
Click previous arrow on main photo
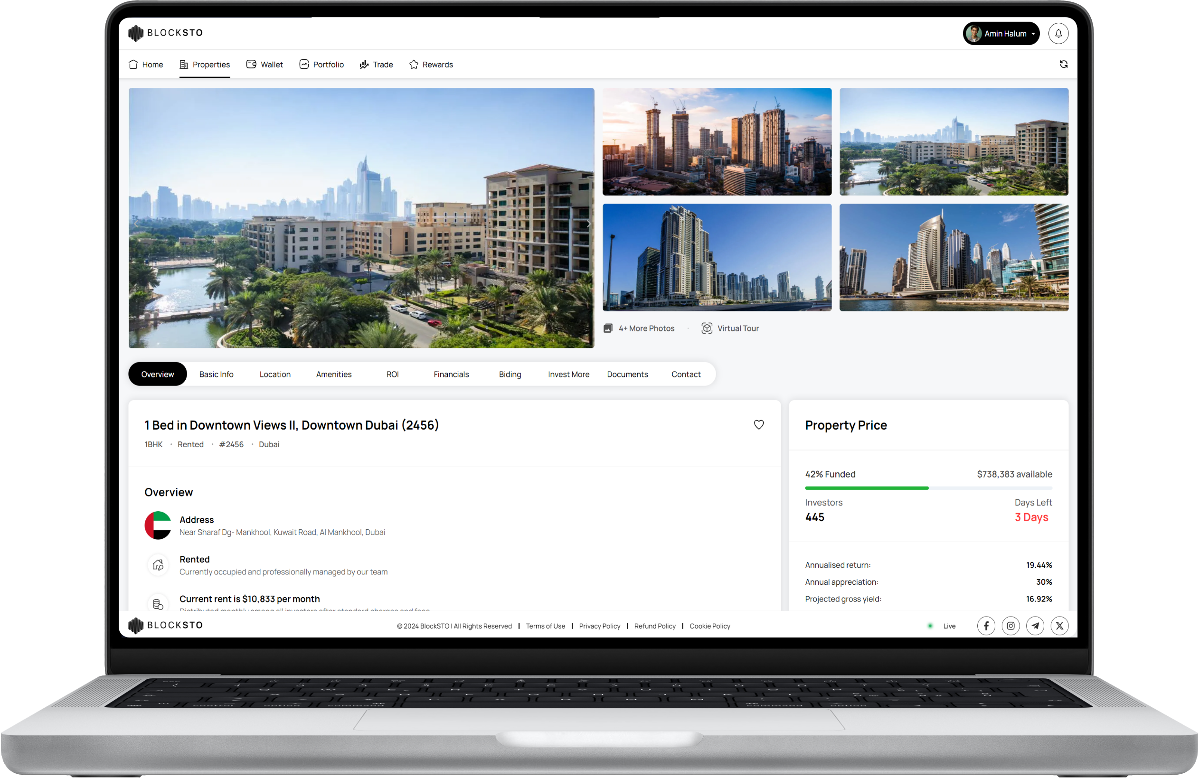pos(136,224)
